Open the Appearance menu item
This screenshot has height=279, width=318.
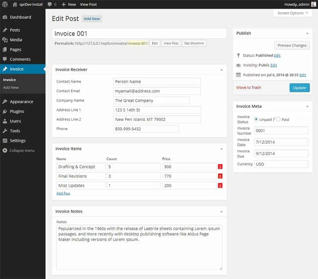tap(21, 101)
